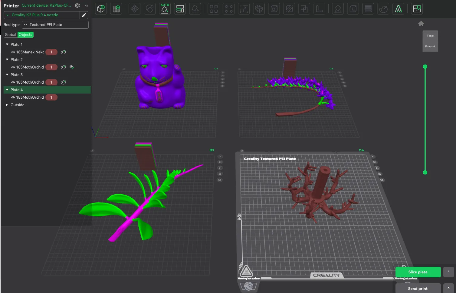Edit the Creality K2 Plus preset
The height and width of the screenshot is (293, 456).
[x=84, y=15]
